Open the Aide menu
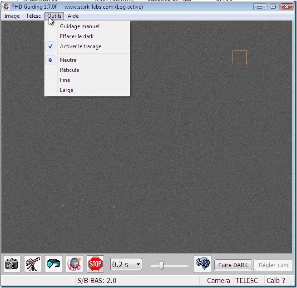 73,16
